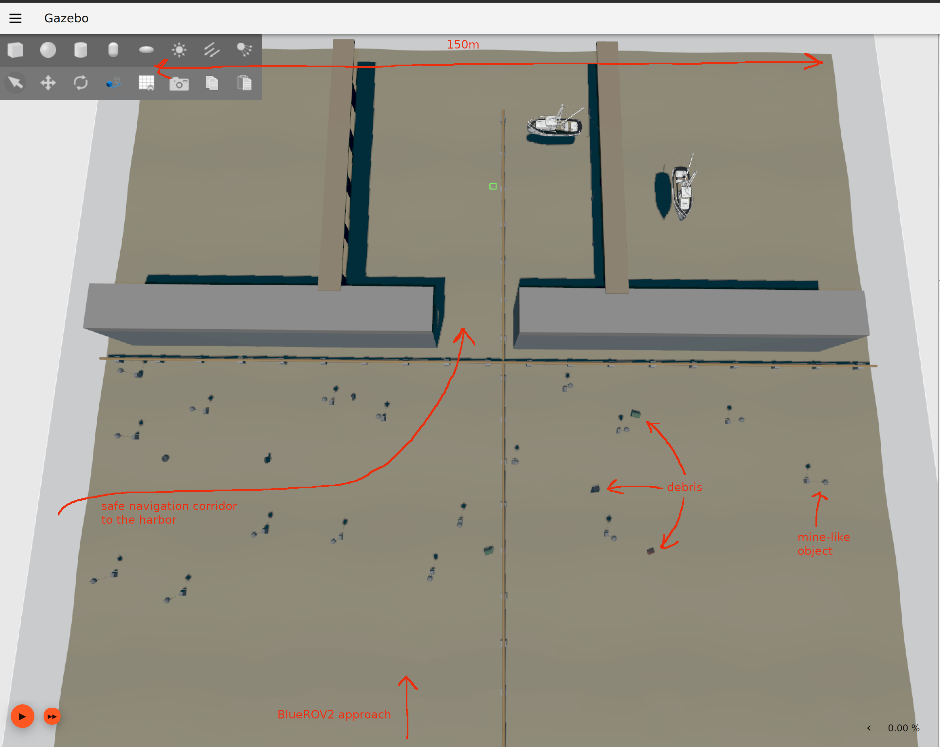Click the paste icon in toolbar

point(245,82)
